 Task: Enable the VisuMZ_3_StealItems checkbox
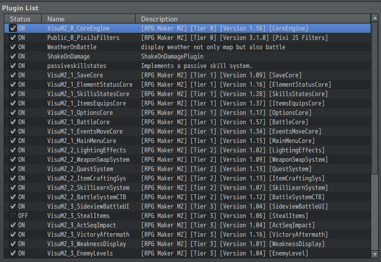coord(13,216)
